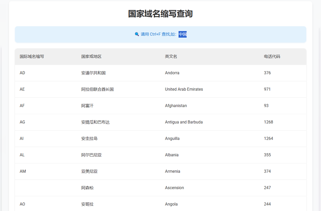
Task: Click phone code 971
Action: pos(267,89)
